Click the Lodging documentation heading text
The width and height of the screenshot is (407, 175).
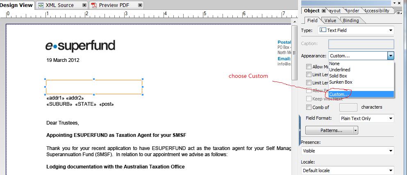(x=116, y=167)
